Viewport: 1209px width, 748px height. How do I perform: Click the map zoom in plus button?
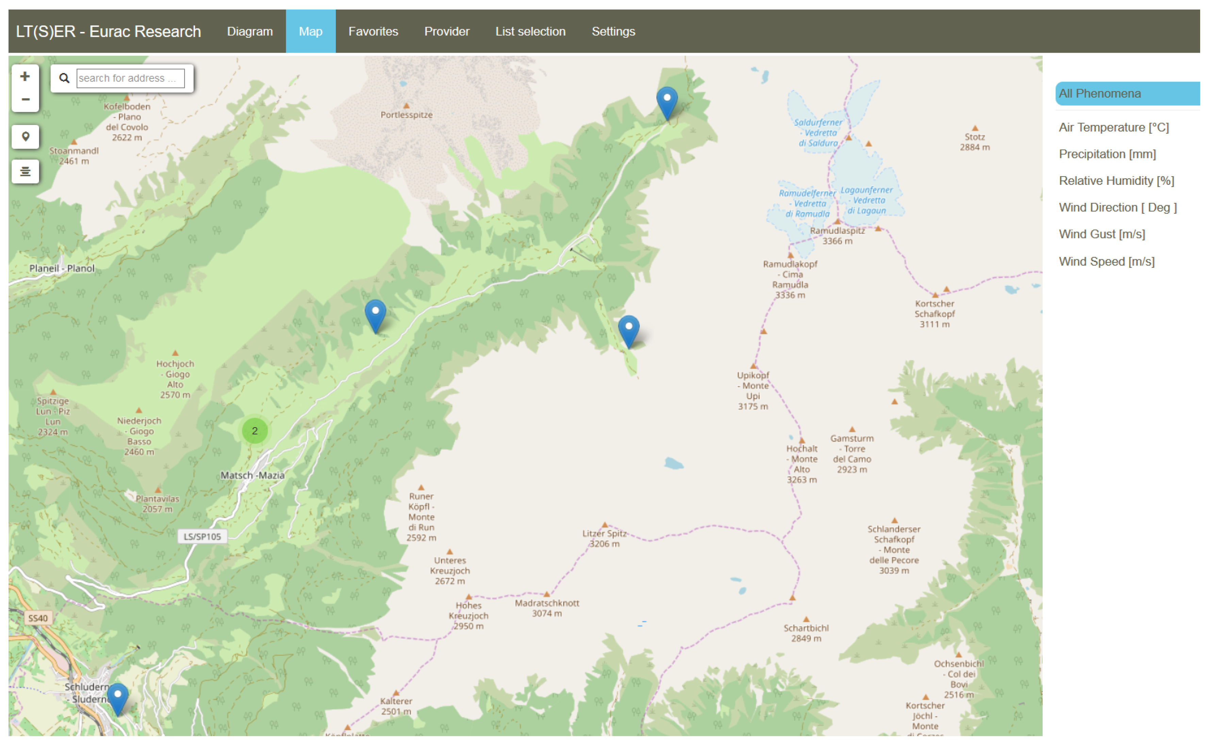[x=25, y=77]
